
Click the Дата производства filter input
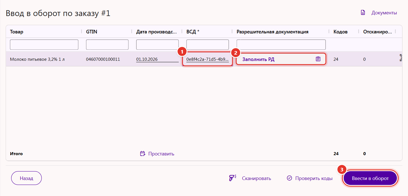point(157,45)
